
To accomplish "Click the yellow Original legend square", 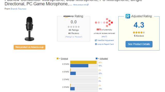I will point(57,59).
